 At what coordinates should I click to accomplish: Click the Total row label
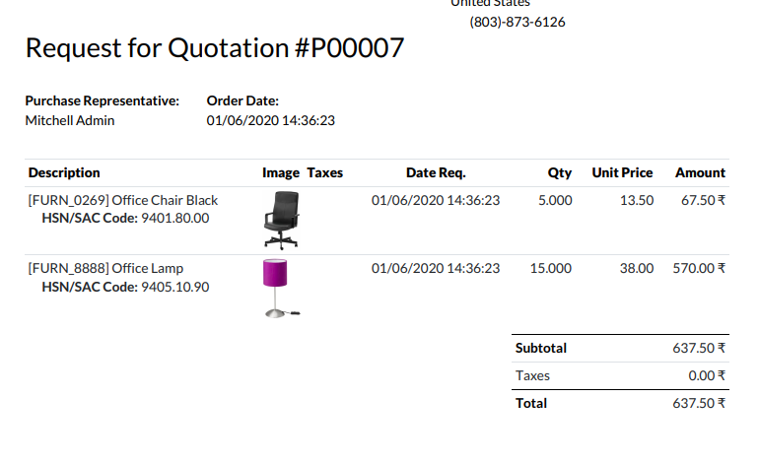[531, 403]
